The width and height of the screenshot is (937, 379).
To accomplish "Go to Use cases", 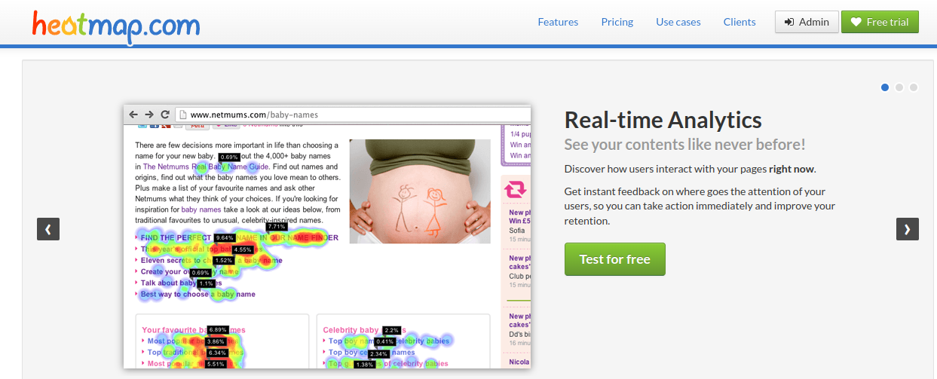I will click(x=678, y=22).
